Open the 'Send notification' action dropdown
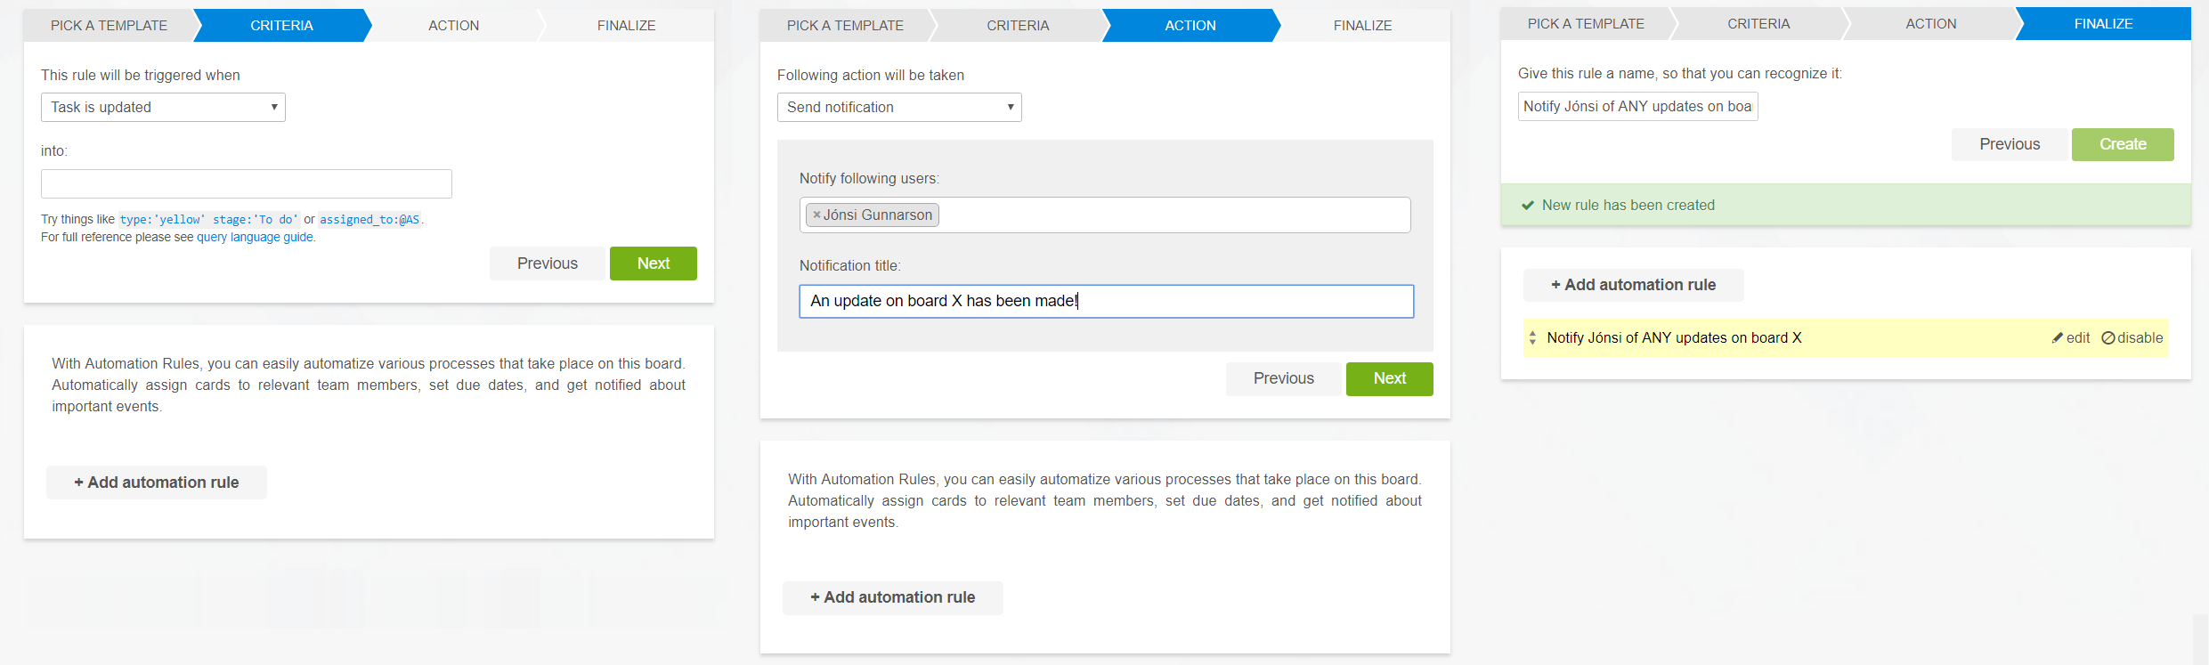The width and height of the screenshot is (2209, 665). point(899,108)
